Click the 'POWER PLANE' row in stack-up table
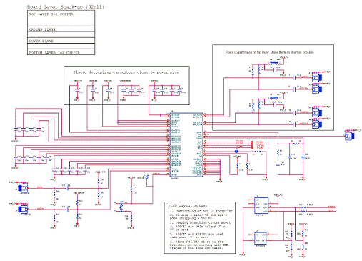 pos(61,41)
